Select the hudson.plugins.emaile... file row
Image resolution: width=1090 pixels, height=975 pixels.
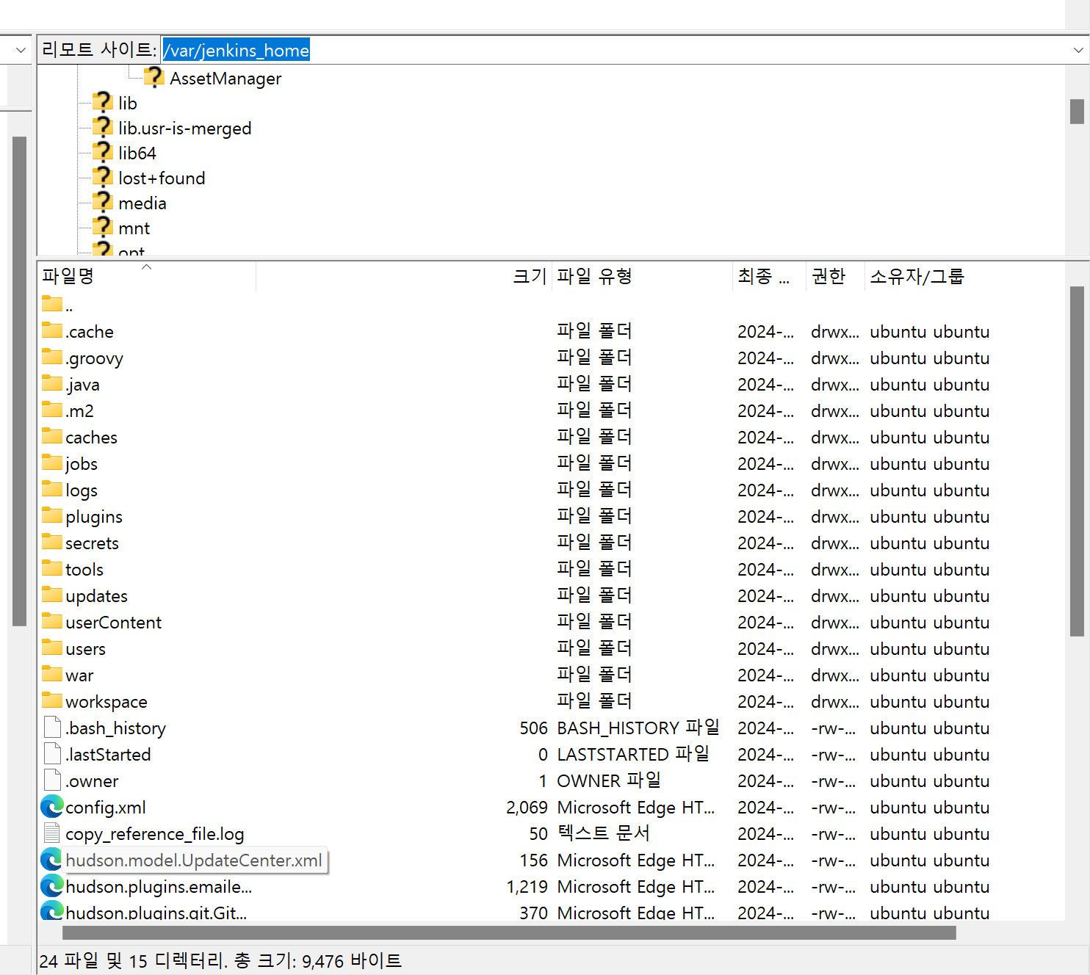pyautogui.click(x=551, y=886)
